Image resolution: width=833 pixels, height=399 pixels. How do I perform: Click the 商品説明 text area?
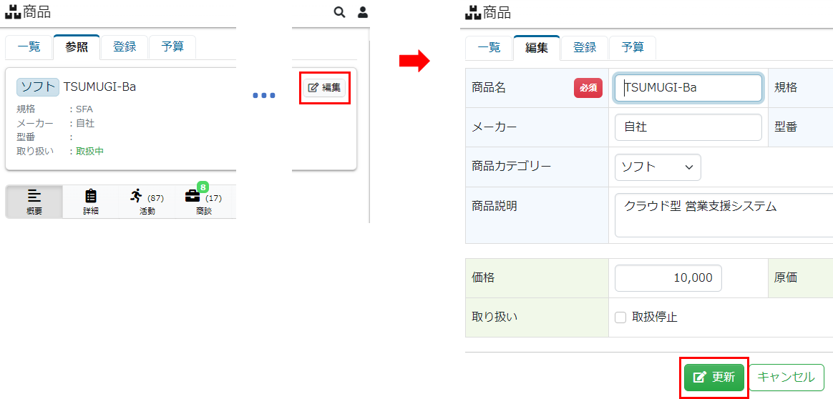tap(724, 215)
